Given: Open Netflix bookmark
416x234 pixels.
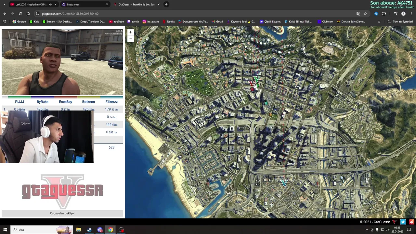Looking at the screenshot, I should tap(168, 22).
